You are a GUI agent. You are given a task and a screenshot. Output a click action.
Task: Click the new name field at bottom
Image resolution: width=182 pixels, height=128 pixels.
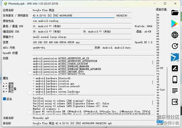click(92, 123)
